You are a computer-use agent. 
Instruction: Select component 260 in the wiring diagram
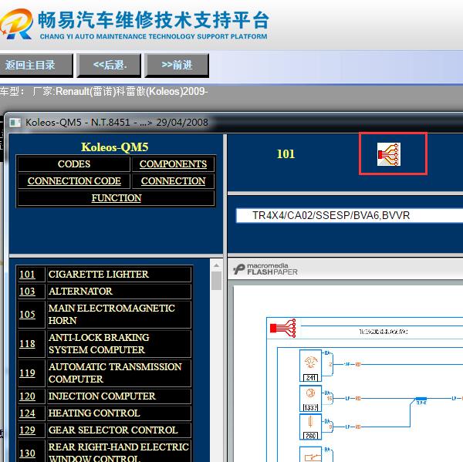click(310, 427)
